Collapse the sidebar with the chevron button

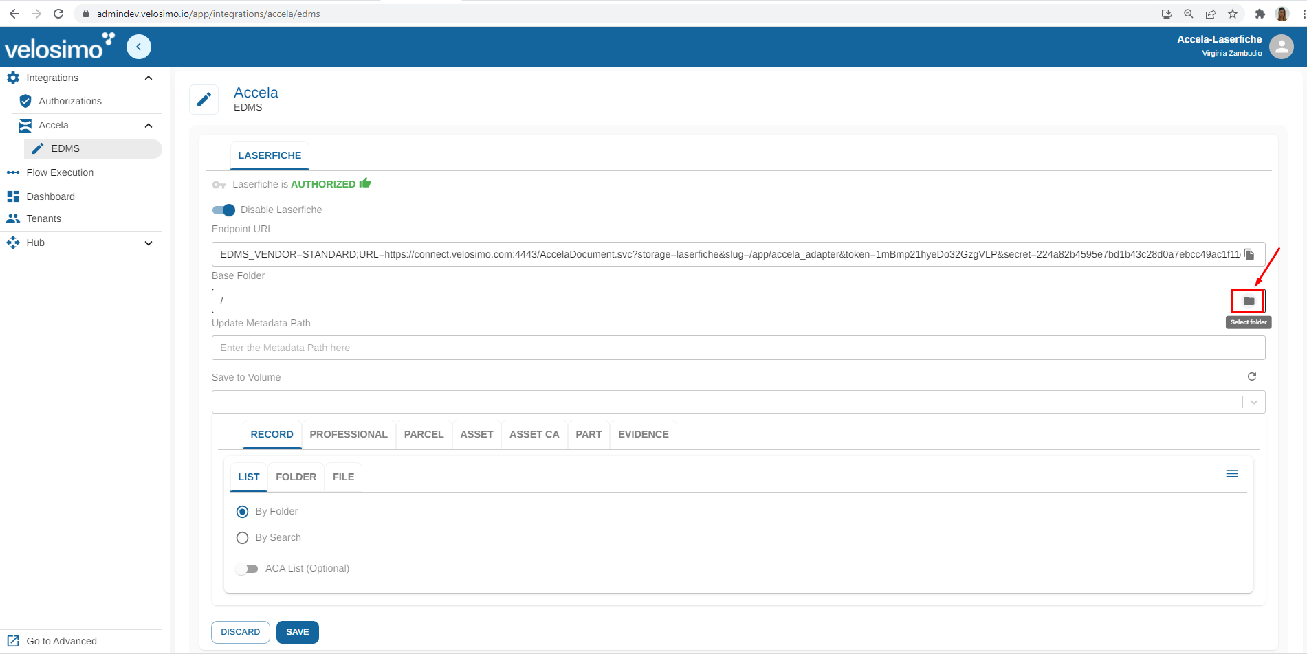[x=139, y=47]
